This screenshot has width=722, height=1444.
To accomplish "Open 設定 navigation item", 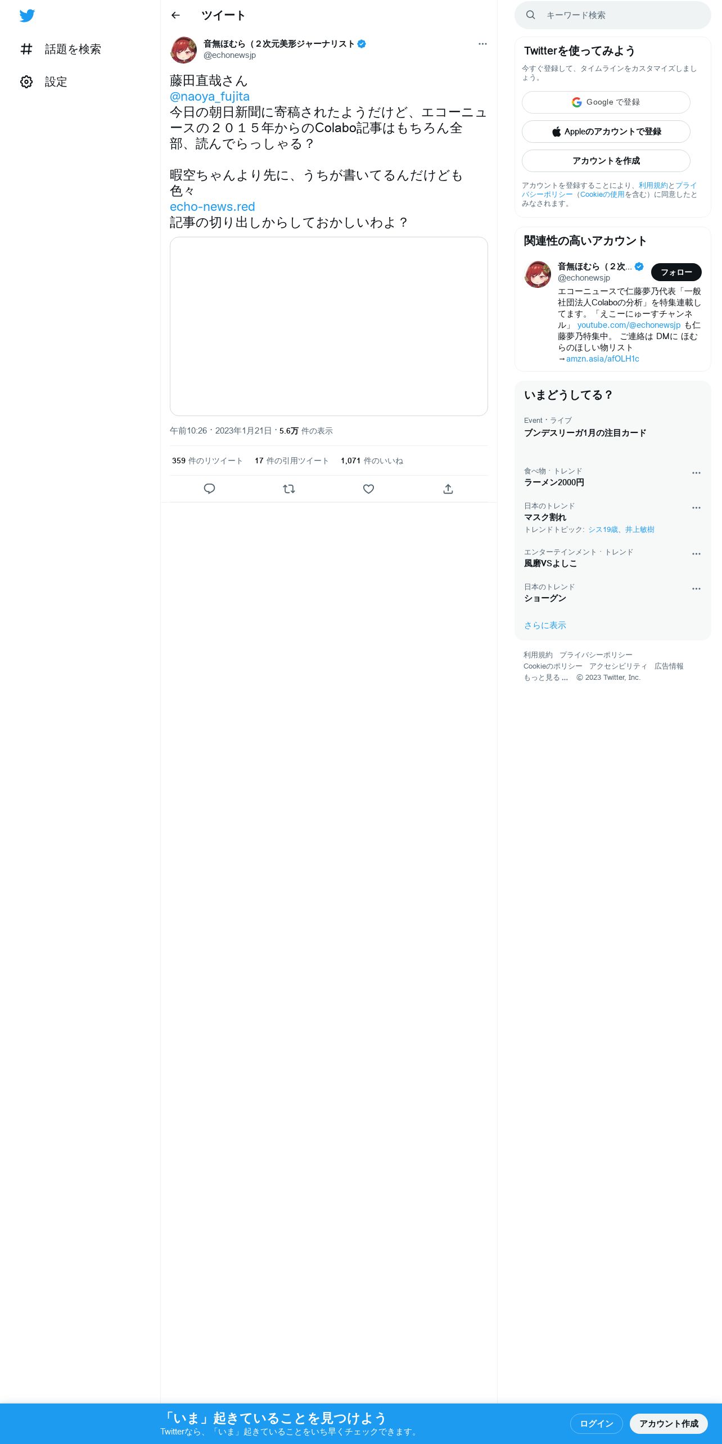I will click(x=44, y=82).
